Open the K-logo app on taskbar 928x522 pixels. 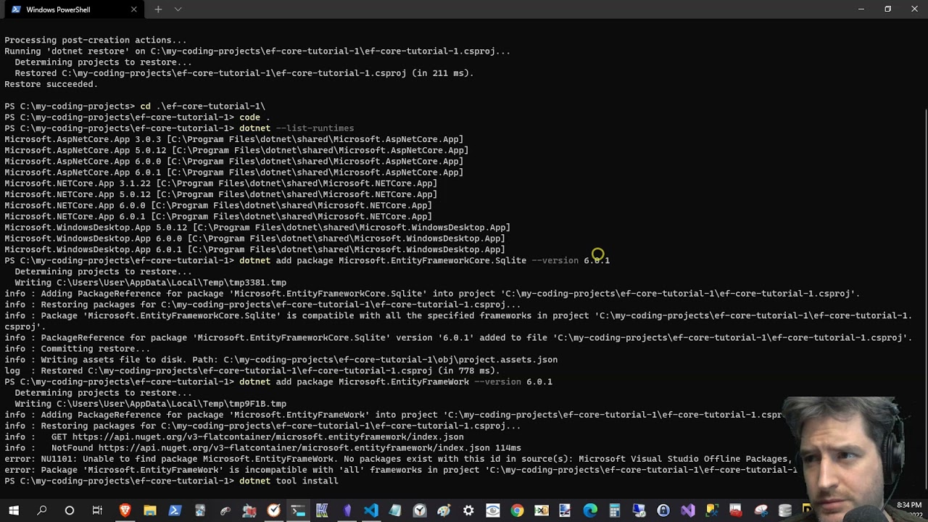coord(323,510)
